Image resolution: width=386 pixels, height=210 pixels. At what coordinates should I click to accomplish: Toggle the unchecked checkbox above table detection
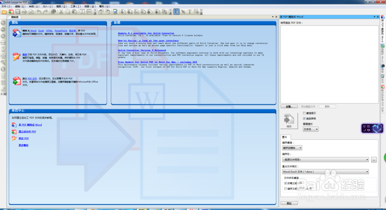pos(304,113)
